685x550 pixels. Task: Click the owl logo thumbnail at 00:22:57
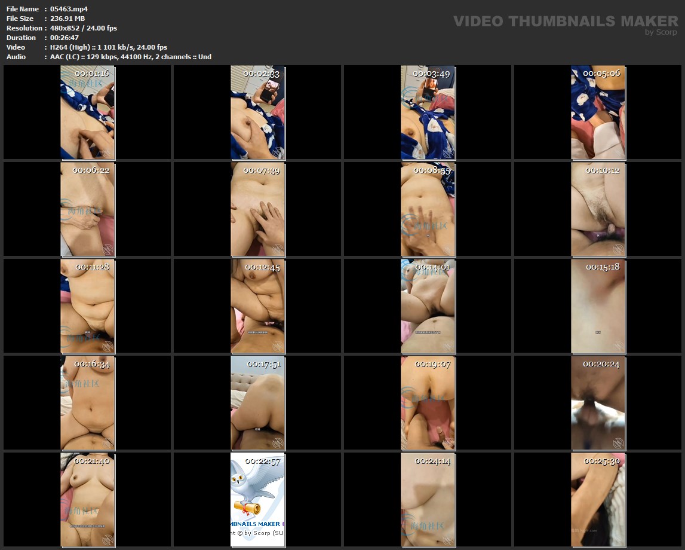(x=257, y=500)
